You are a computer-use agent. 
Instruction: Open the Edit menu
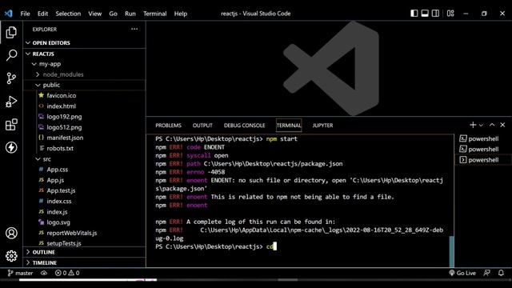coord(42,14)
